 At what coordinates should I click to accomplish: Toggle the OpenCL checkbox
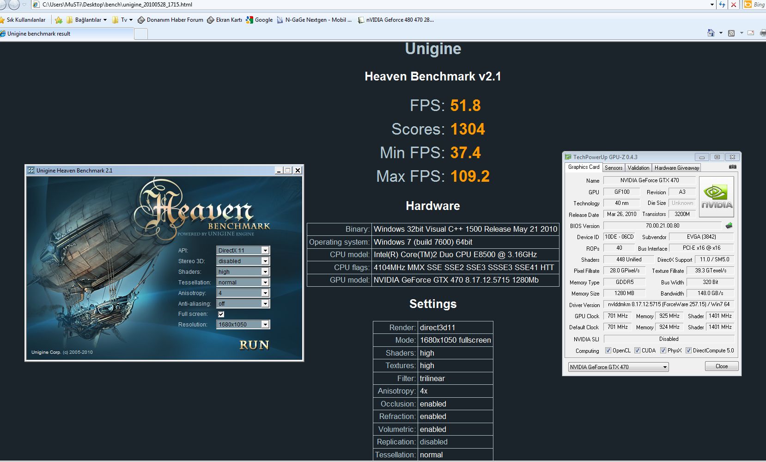pos(608,351)
